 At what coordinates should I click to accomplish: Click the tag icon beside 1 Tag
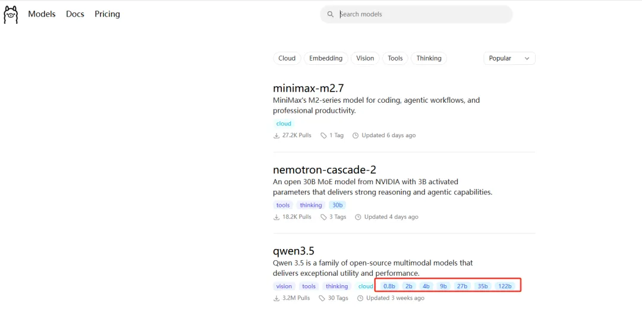[323, 135]
